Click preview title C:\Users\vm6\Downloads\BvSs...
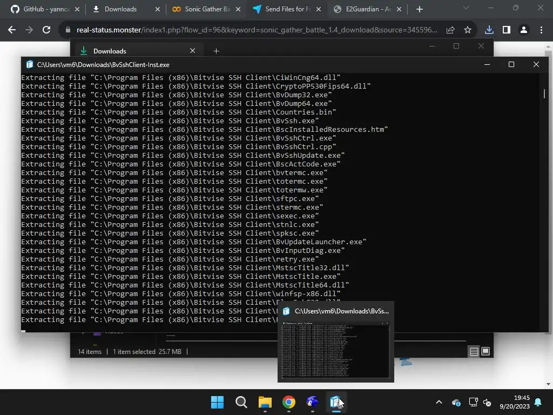553x415 pixels. tap(342, 311)
